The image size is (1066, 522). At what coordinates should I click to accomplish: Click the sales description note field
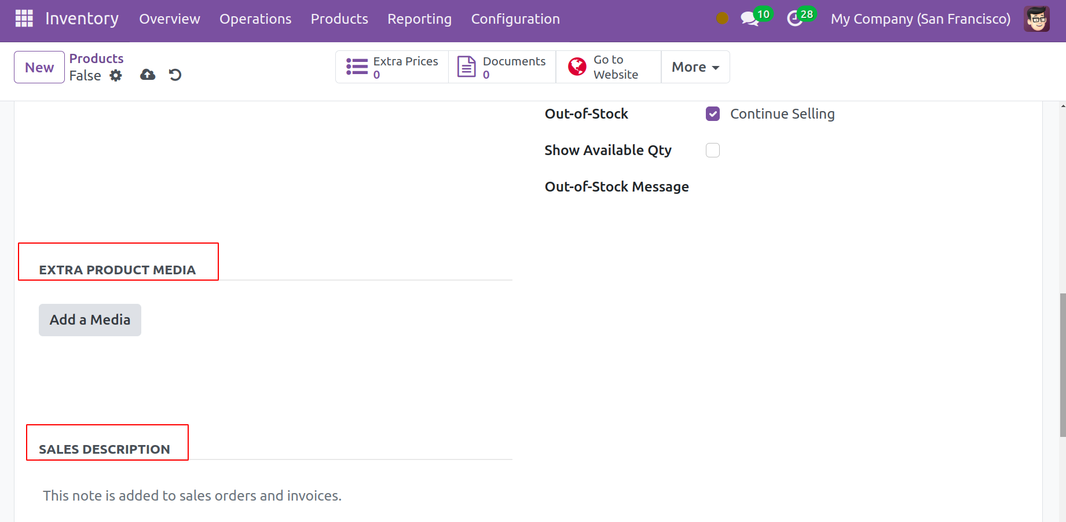pyautogui.click(x=192, y=496)
